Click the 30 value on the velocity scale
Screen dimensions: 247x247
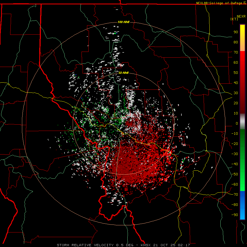click(236, 93)
